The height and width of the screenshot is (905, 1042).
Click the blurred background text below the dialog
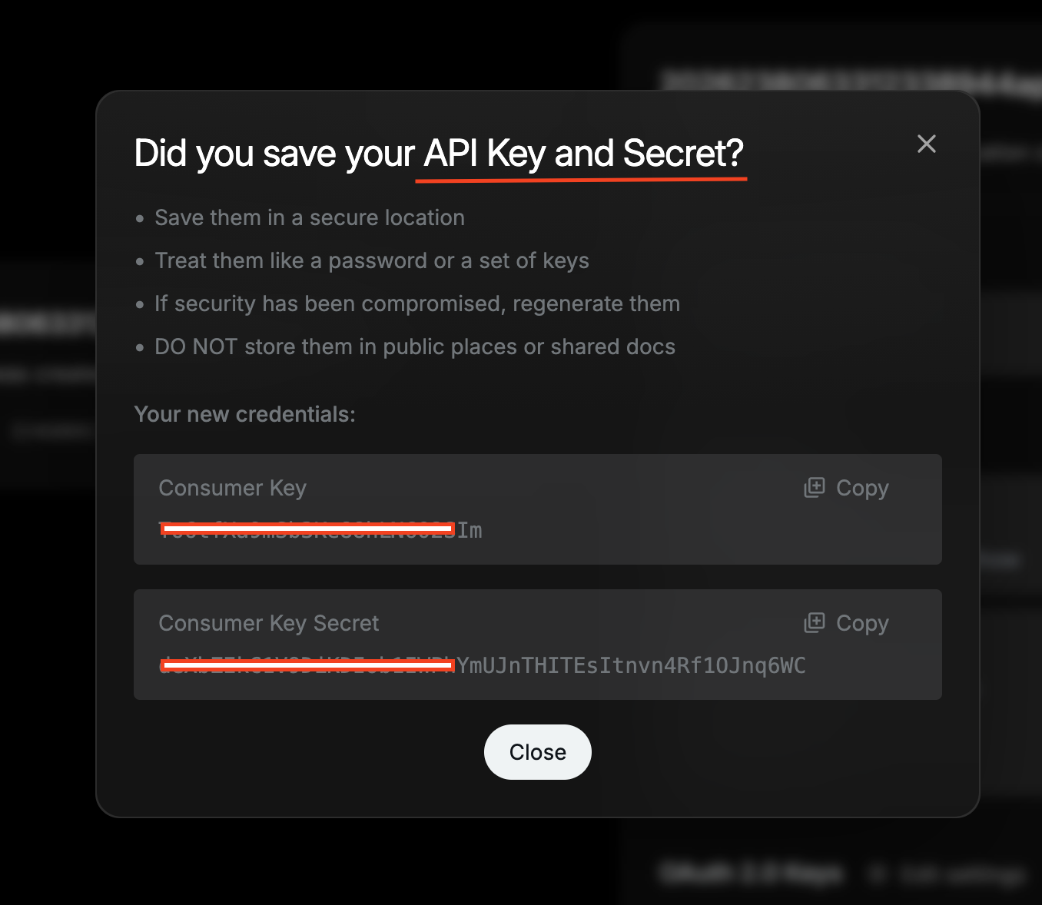point(752,874)
